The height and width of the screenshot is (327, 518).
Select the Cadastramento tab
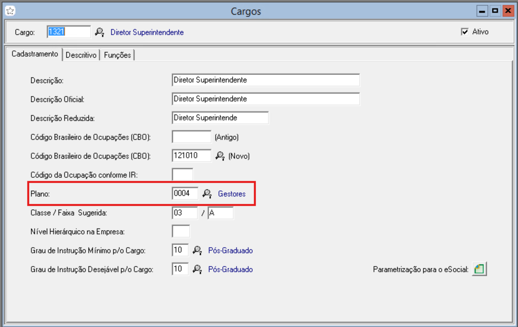pos(35,54)
